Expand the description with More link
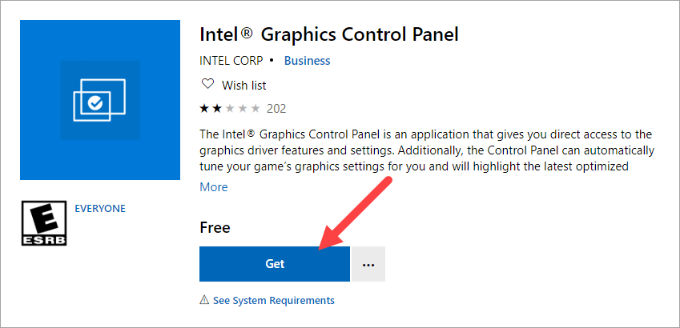Viewport: 680px width, 328px height. pos(214,187)
